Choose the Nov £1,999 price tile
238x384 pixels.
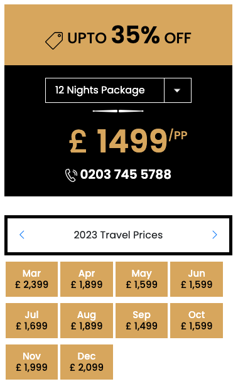[31, 362]
